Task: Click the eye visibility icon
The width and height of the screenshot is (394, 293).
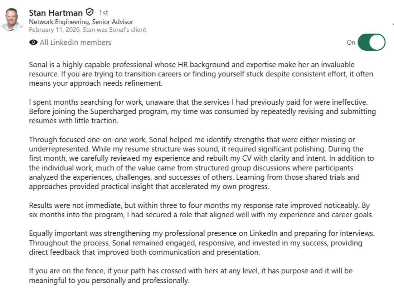Action: pos(33,43)
